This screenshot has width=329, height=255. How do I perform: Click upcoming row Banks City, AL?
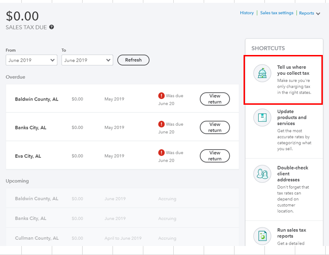click(122, 219)
